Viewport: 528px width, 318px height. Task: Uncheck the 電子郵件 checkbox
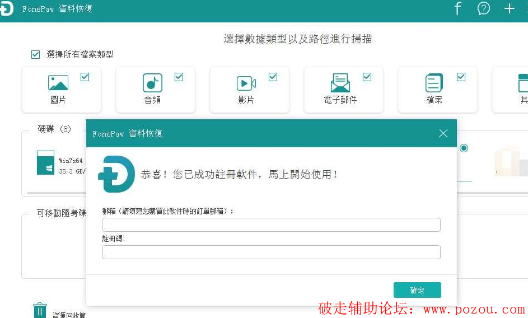click(x=367, y=77)
